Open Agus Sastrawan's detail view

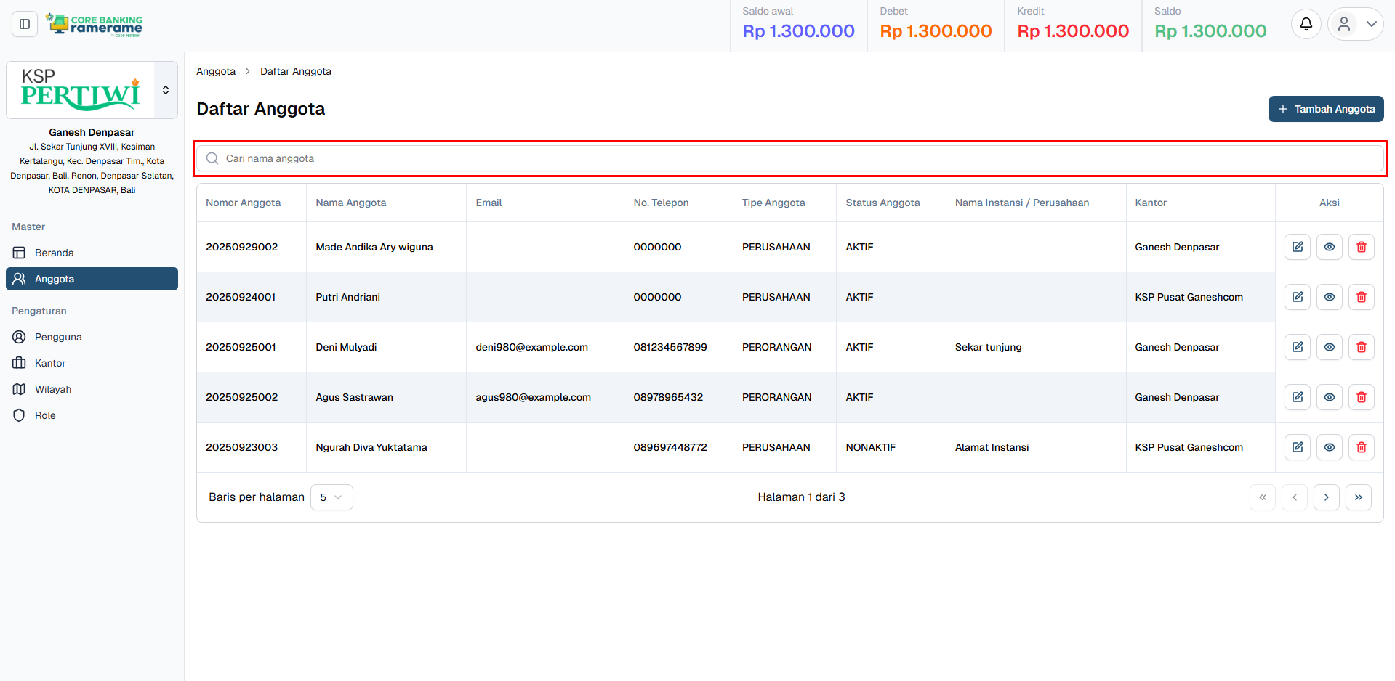pyautogui.click(x=1329, y=397)
